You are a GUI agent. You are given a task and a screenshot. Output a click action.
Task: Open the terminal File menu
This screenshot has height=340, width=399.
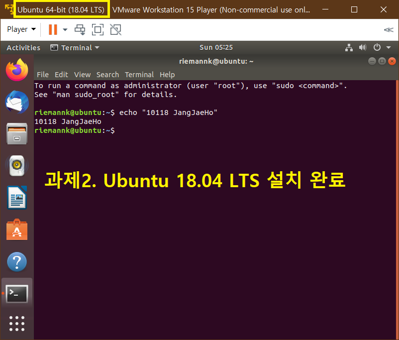pyautogui.click(x=42, y=75)
